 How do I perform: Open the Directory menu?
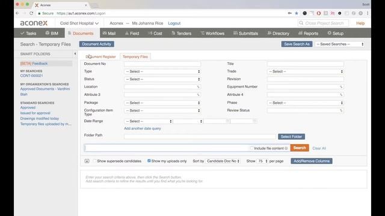pos(278,34)
